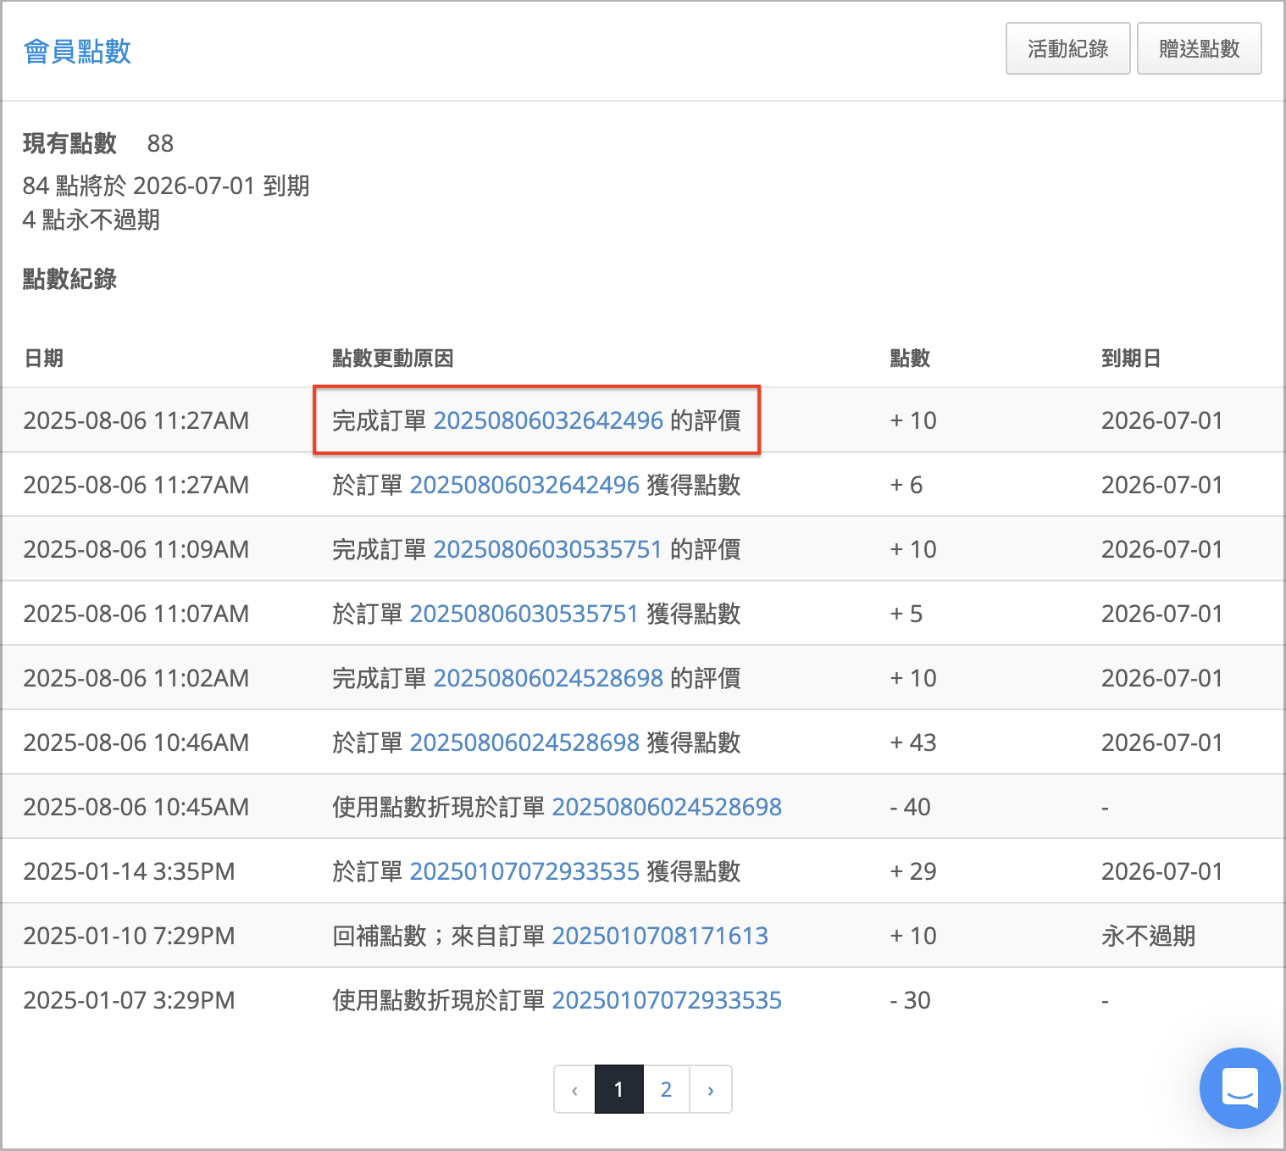The width and height of the screenshot is (1286, 1151).
Task: Open order 20250806030535751 in the 的評價 row
Action: coord(547,549)
